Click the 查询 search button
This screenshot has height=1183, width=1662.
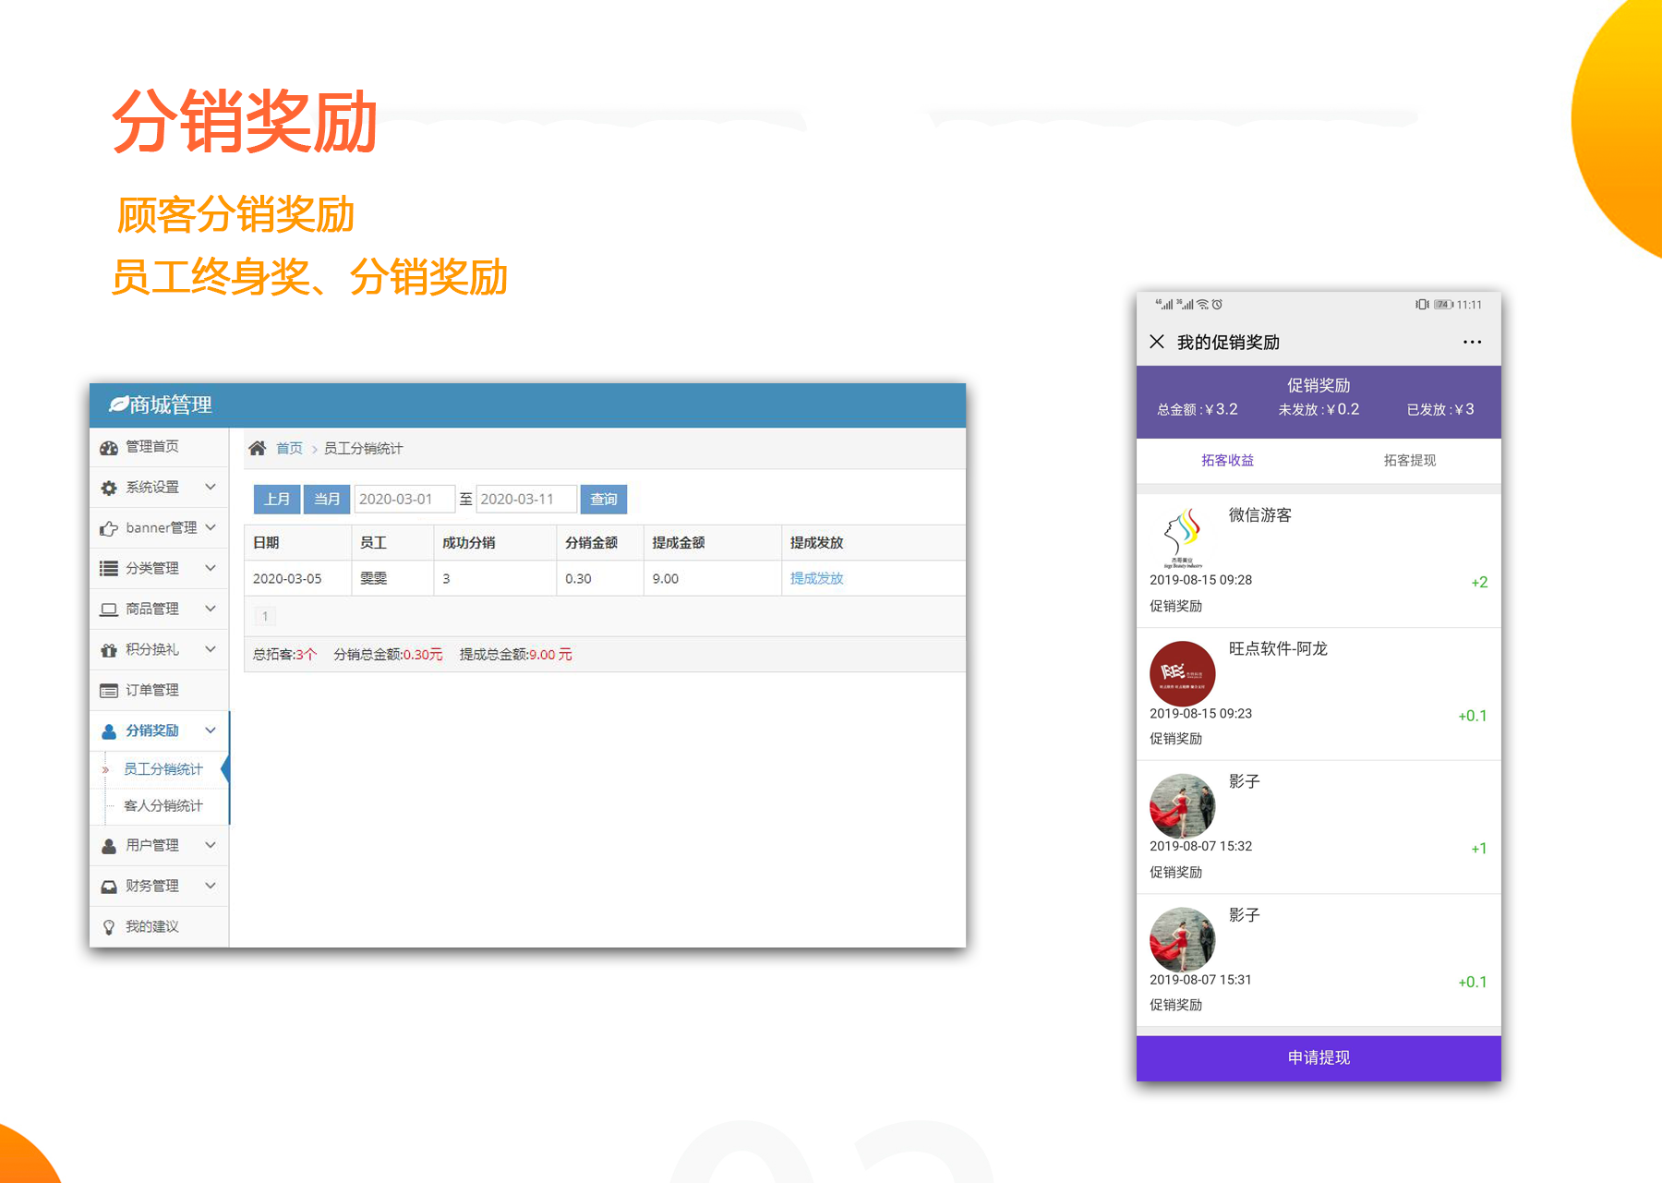pyautogui.click(x=604, y=500)
